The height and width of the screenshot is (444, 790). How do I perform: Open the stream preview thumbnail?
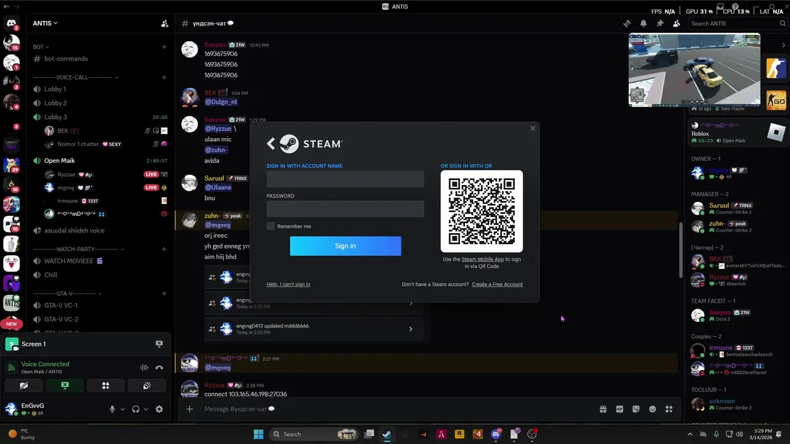point(694,70)
